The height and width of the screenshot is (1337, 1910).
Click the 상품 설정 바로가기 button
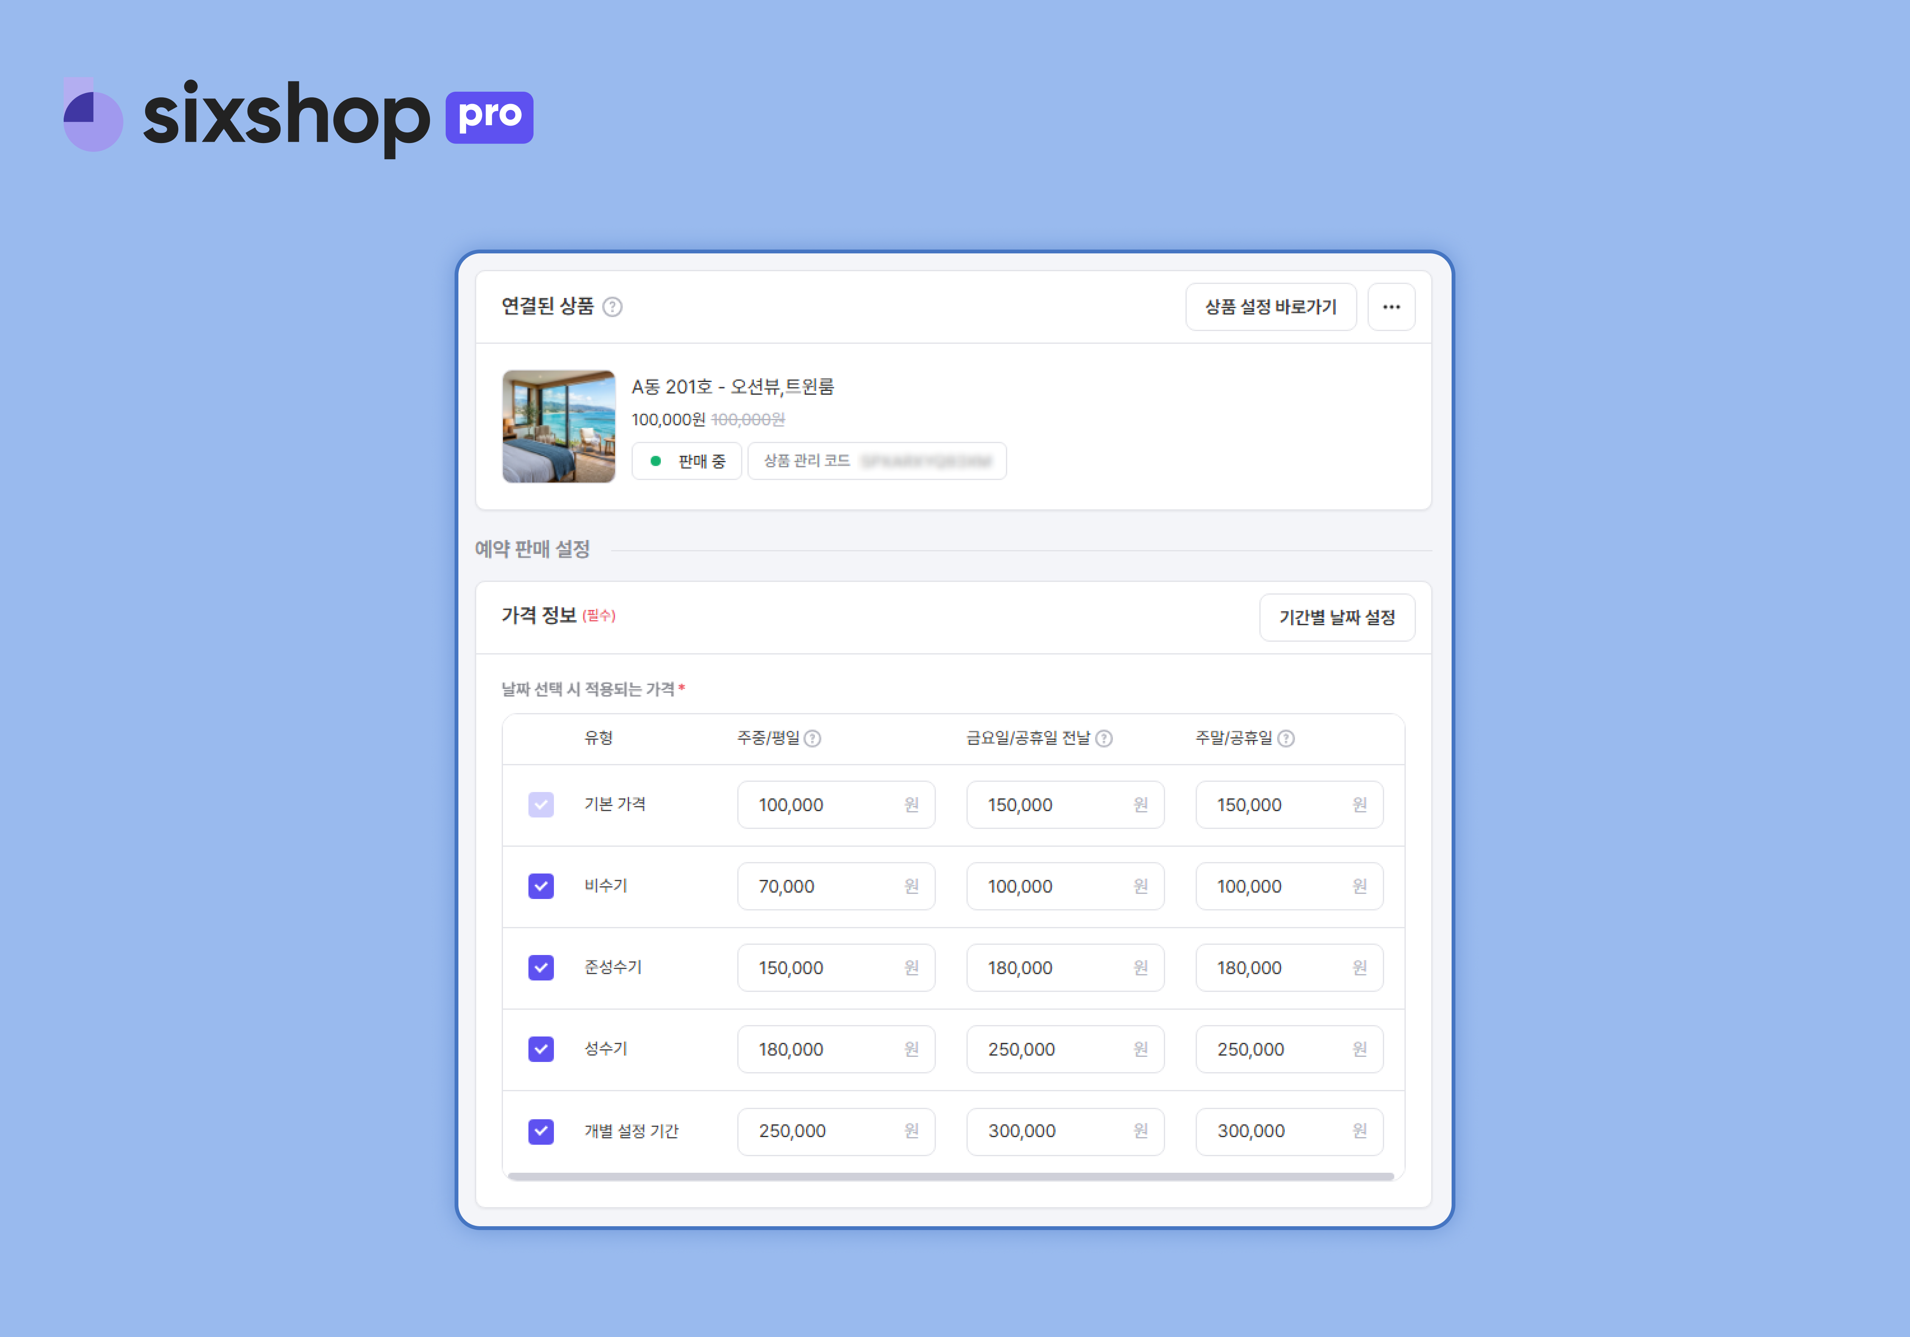(1270, 307)
